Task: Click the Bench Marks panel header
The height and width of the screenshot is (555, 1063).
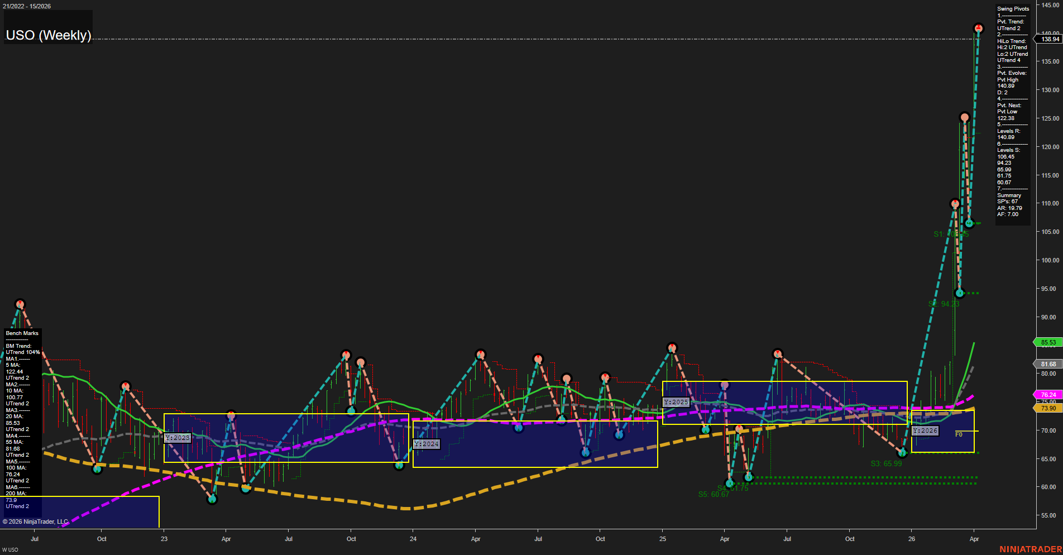Action: [x=22, y=333]
